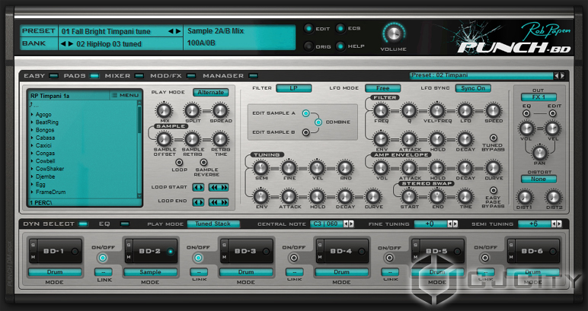This screenshot has width=588, height=311.
Task: Click the PAN knob in output section
Action: tap(539, 152)
